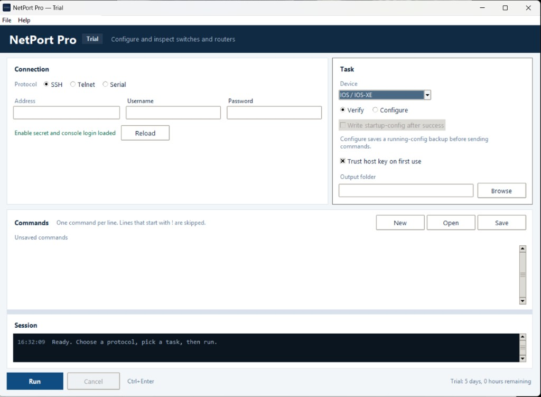Click the Session log Ready message
This screenshot has width=541, height=397.
tap(134, 342)
